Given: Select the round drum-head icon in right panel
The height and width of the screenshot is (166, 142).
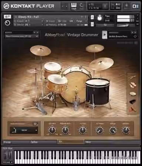Looking at the screenshot, I should coord(133,94).
